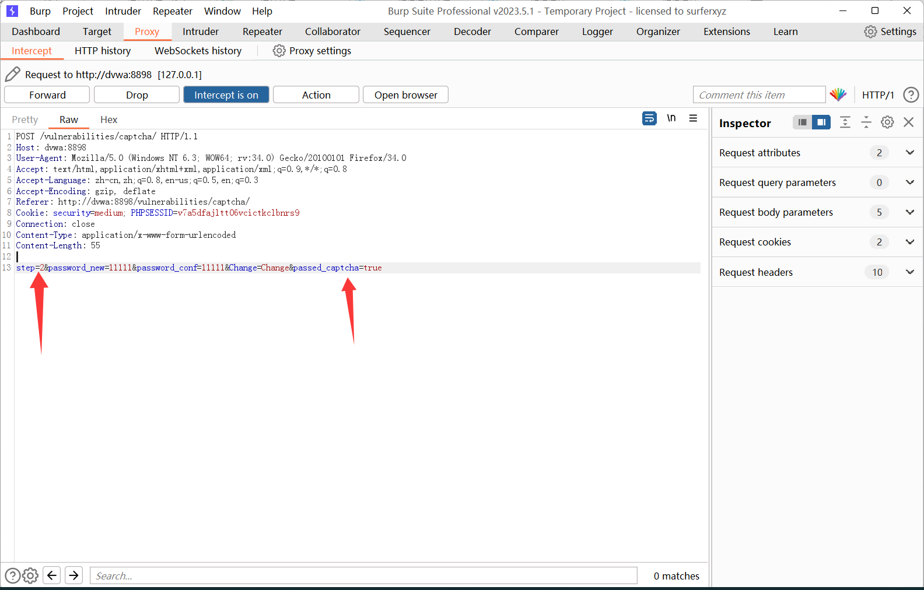Click the Referer header line
Screen dimensions: 924x590
(132, 202)
